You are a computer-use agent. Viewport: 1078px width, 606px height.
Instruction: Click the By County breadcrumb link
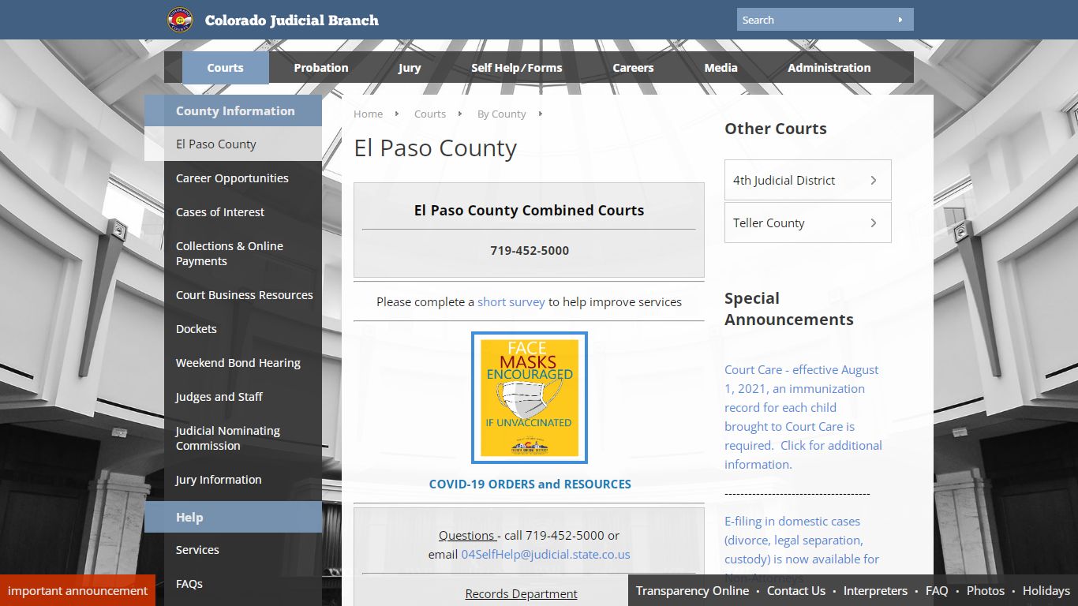[x=501, y=114]
